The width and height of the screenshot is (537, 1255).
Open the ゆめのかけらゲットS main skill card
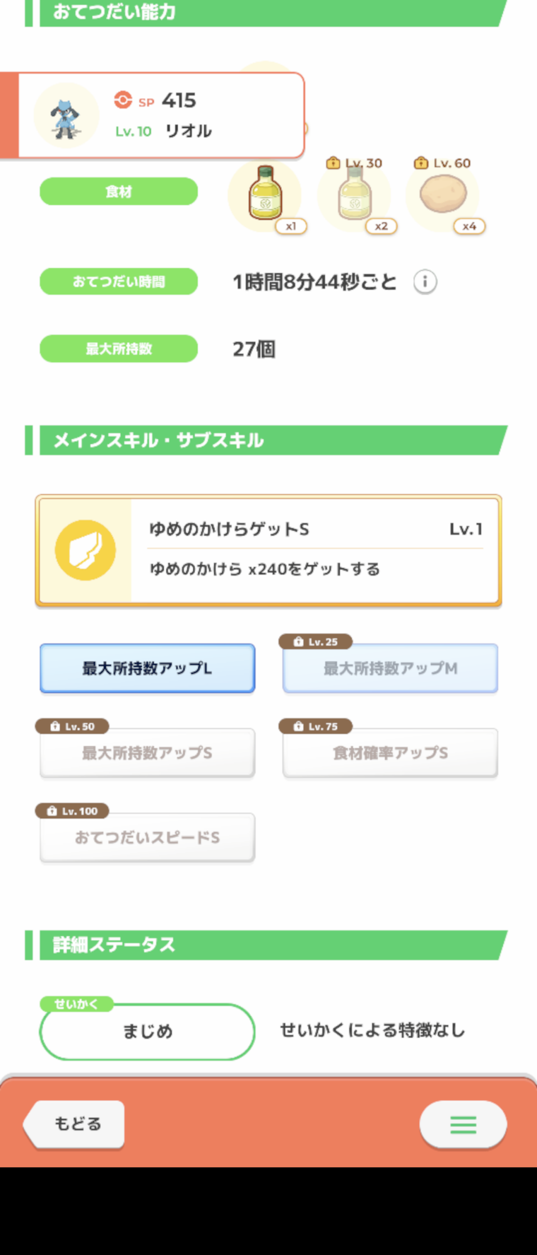[268, 550]
